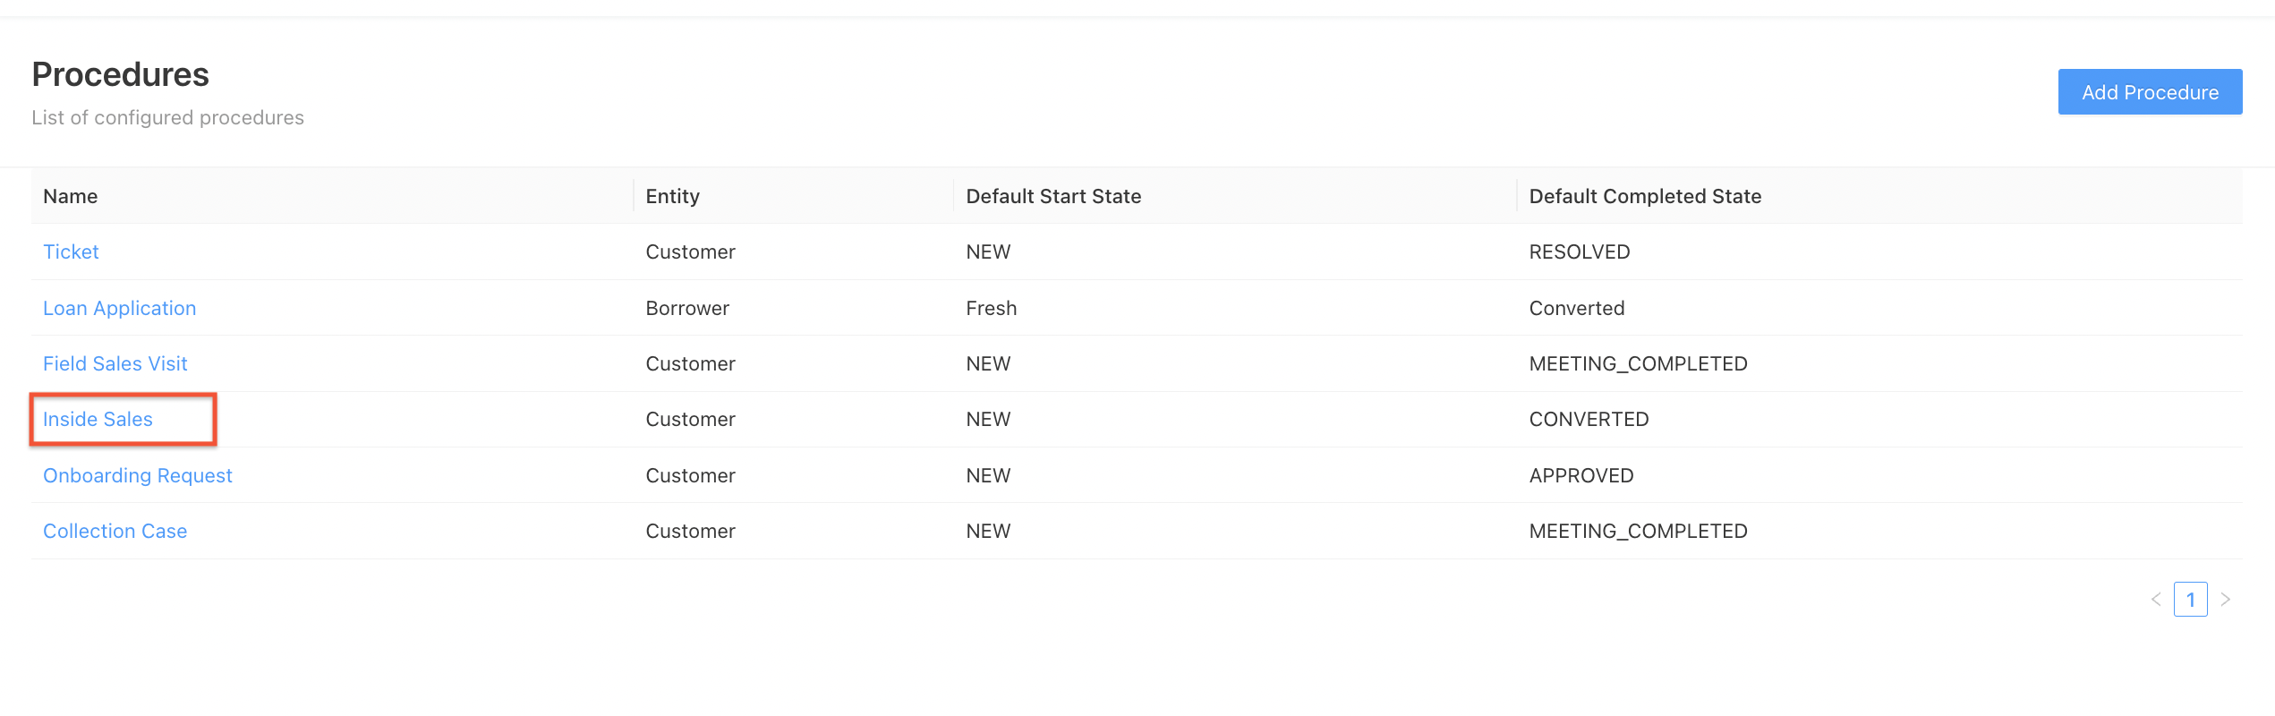Click the 'List of configured procedures' subtitle

click(167, 118)
